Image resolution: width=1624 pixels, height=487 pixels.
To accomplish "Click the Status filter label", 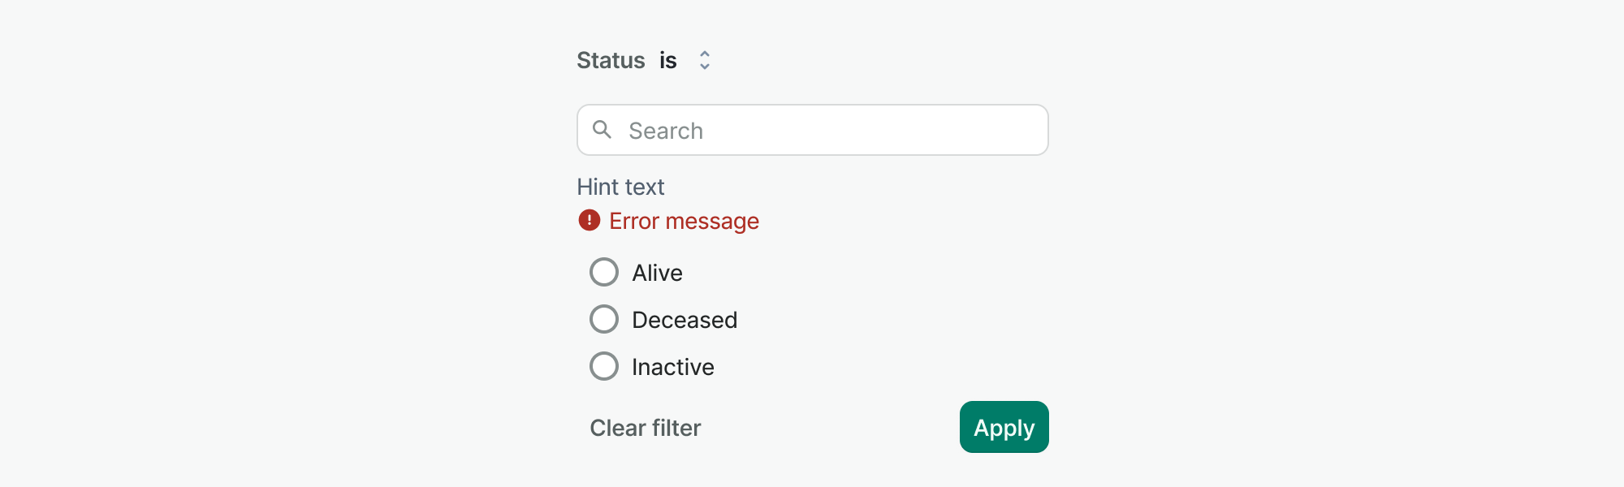I will (611, 61).
